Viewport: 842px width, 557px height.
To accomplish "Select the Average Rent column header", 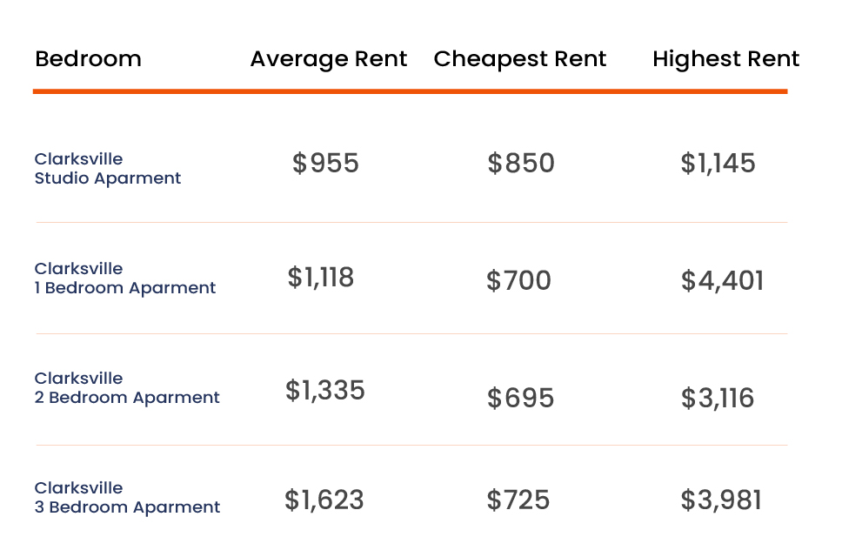I will [329, 59].
